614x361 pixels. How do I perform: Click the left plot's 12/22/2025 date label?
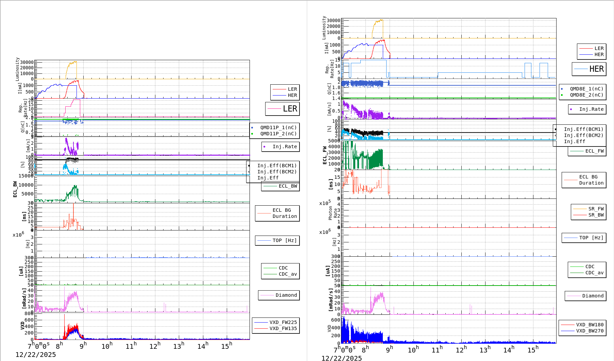36,355
